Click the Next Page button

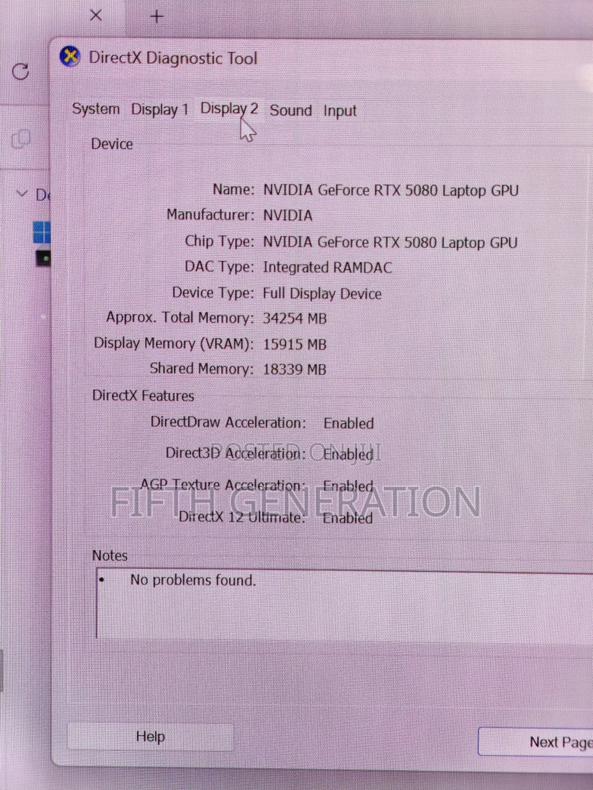pyautogui.click(x=536, y=742)
